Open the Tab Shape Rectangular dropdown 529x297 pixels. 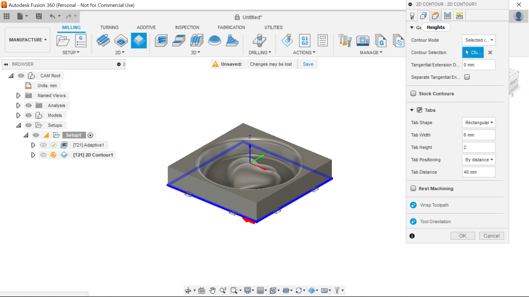(479, 123)
